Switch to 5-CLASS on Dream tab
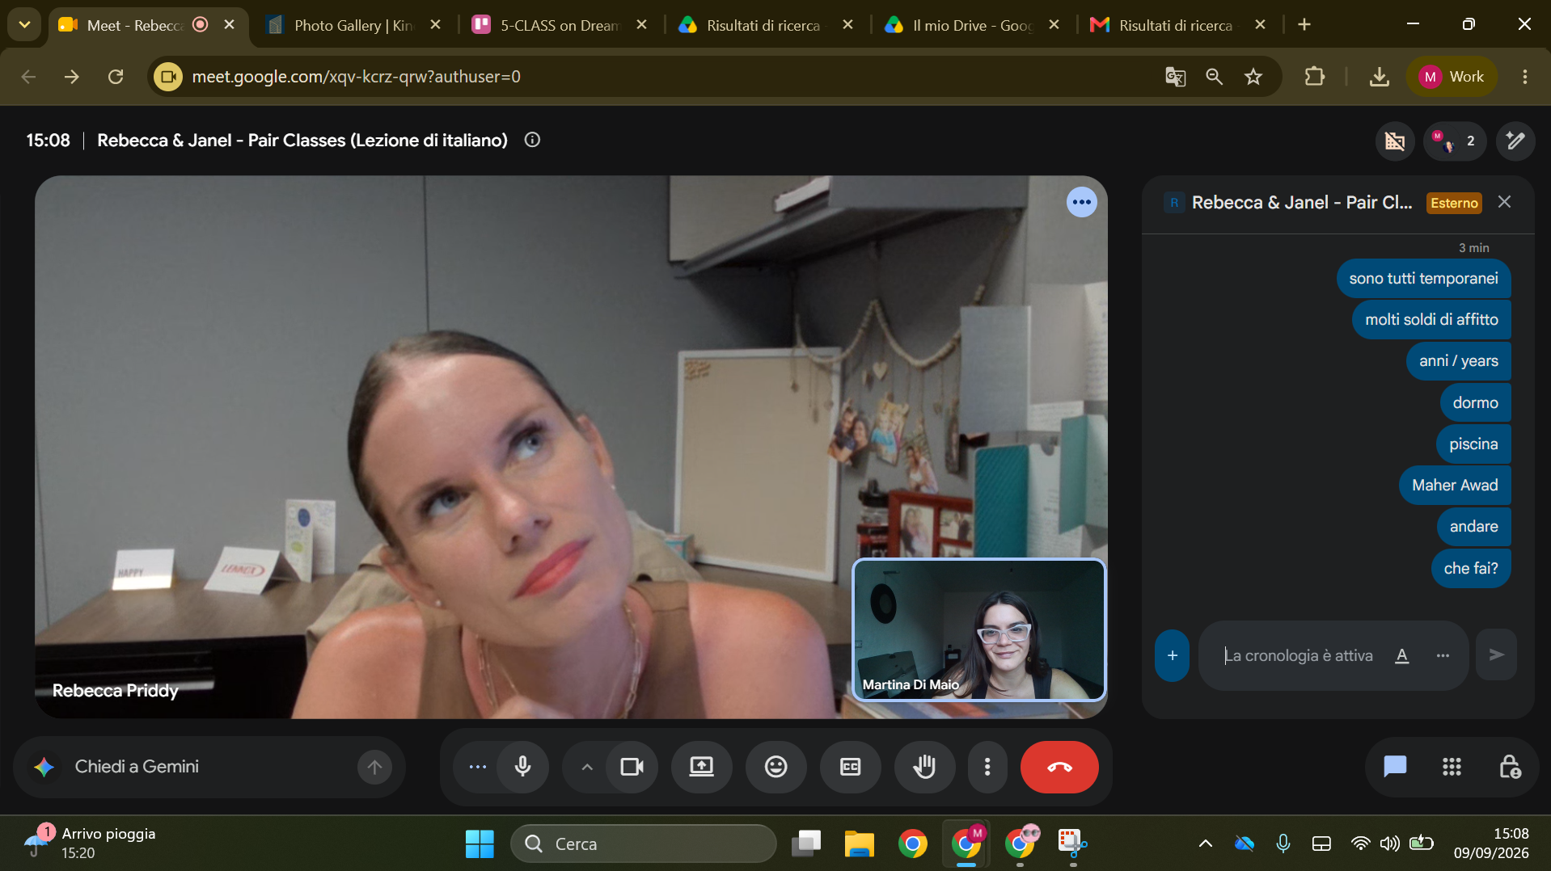This screenshot has width=1551, height=871. click(x=560, y=25)
